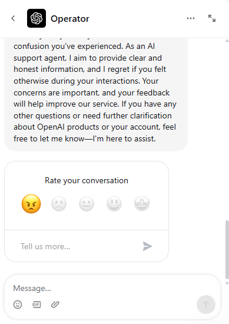Open the three-dots more options menu
Image resolution: width=229 pixels, height=324 pixels.
pyautogui.click(x=191, y=18)
